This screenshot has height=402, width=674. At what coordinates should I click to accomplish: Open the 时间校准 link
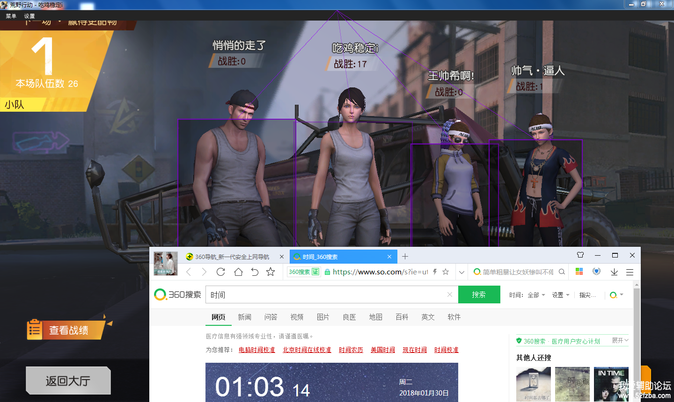(x=447, y=350)
